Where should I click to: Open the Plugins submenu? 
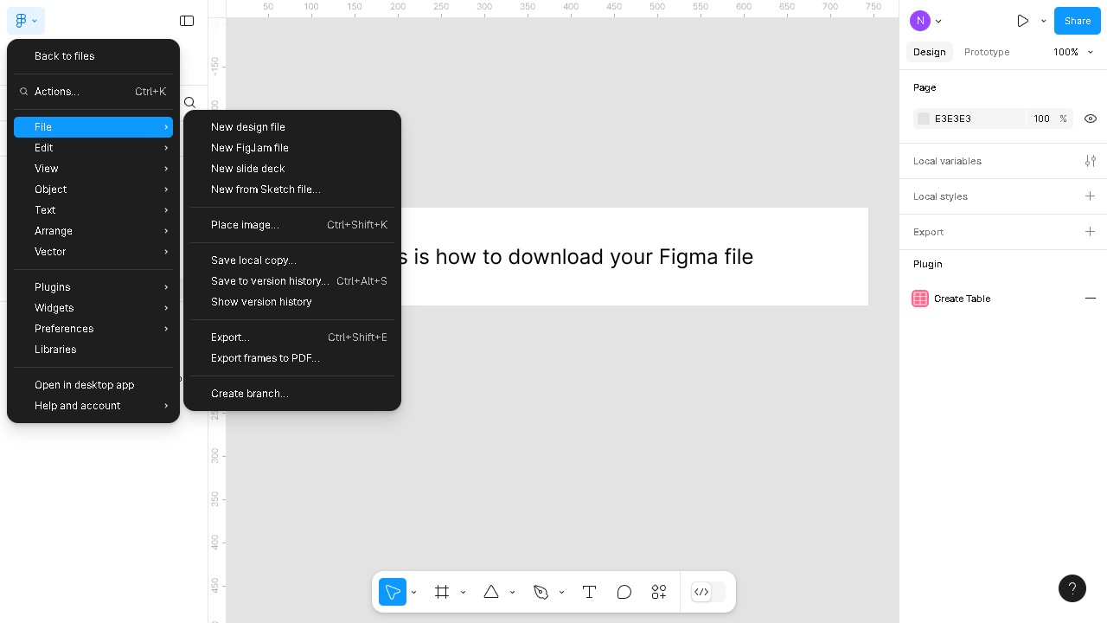(x=93, y=287)
